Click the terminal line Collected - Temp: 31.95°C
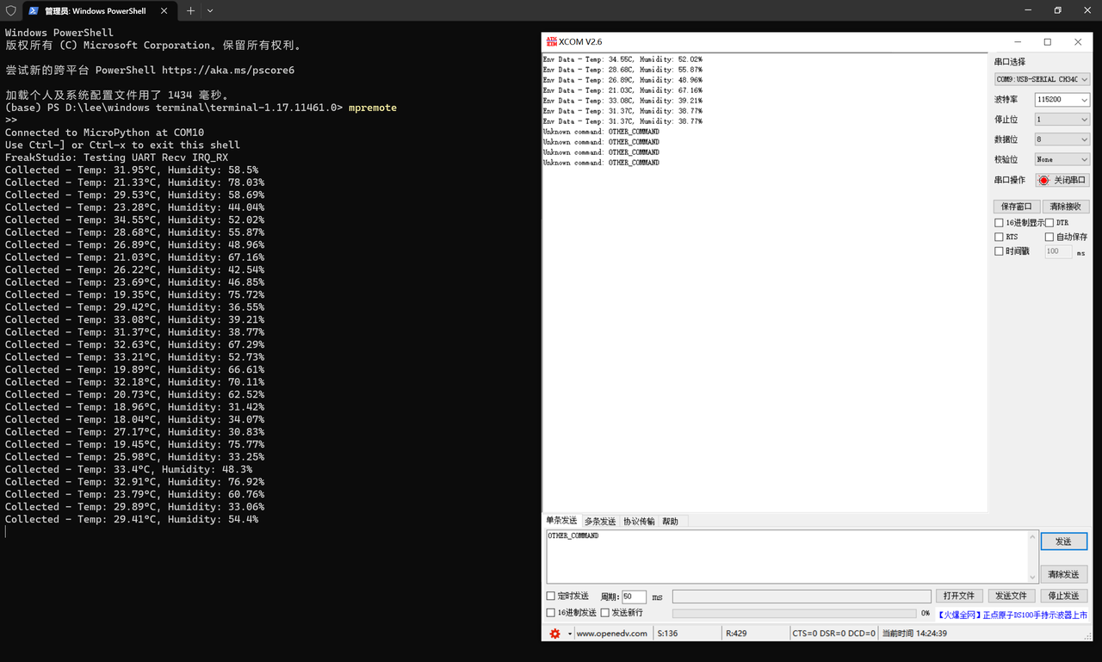1102x662 pixels. click(132, 170)
